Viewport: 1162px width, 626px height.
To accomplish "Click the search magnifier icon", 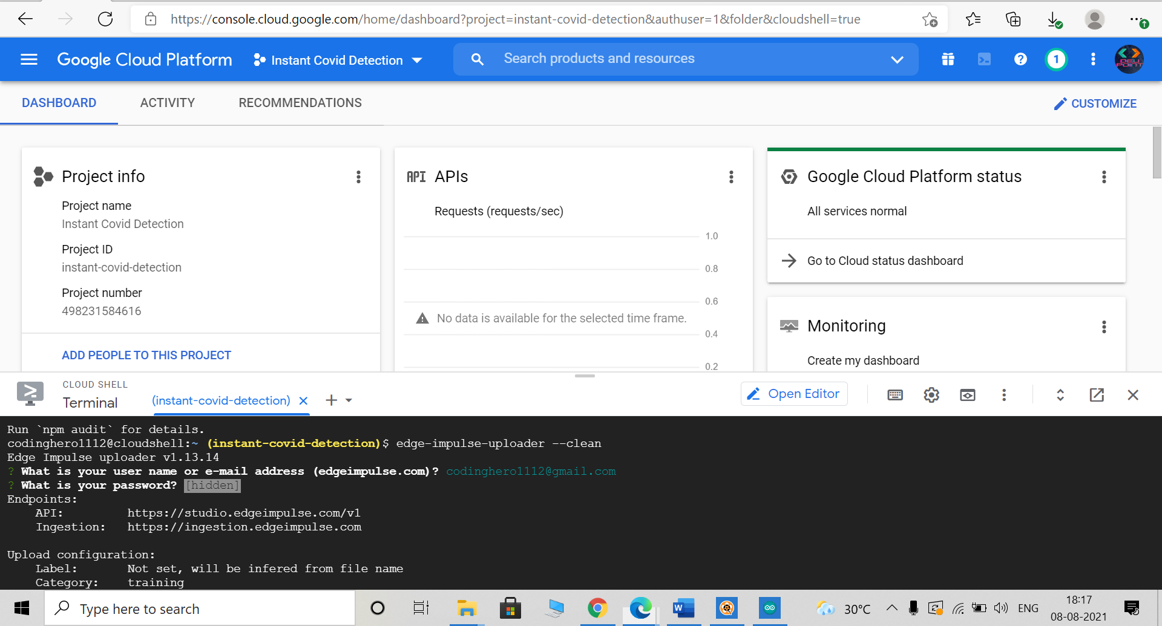I will (x=478, y=59).
